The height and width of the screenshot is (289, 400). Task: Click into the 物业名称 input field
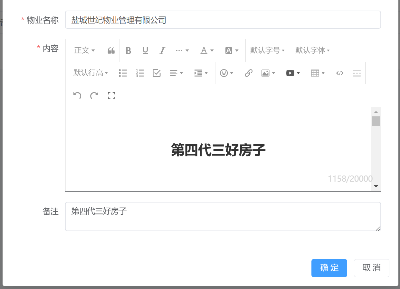(223, 20)
